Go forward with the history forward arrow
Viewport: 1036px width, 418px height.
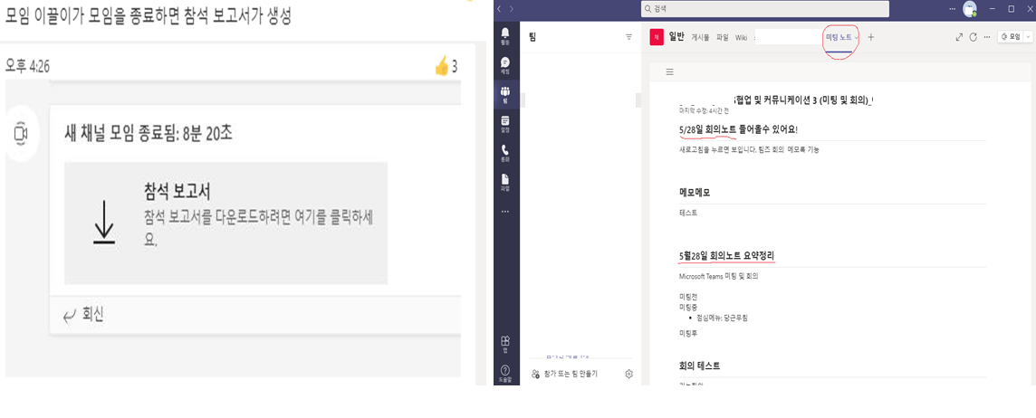[511, 8]
